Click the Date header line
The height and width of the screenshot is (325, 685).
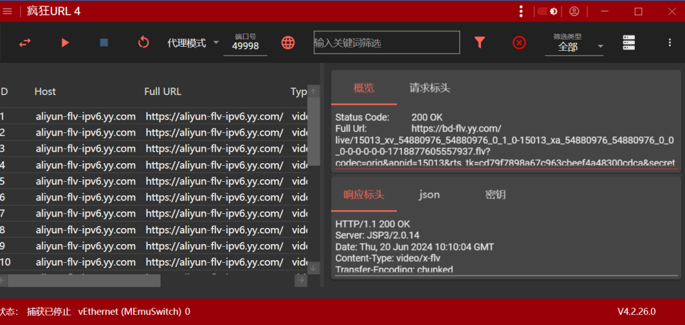coord(415,247)
